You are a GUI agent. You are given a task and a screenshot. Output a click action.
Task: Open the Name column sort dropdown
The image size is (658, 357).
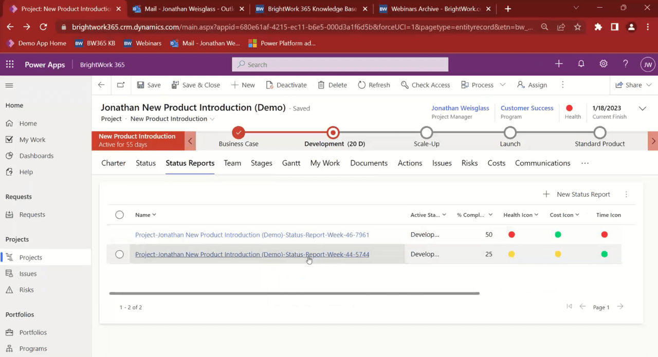[x=154, y=215]
